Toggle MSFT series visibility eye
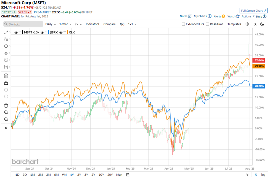 [x=16, y=32]
